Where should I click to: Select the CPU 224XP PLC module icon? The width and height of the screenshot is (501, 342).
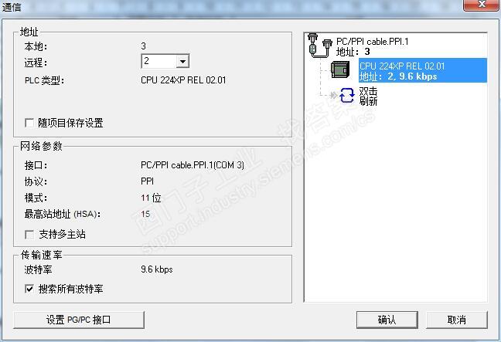coord(340,69)
